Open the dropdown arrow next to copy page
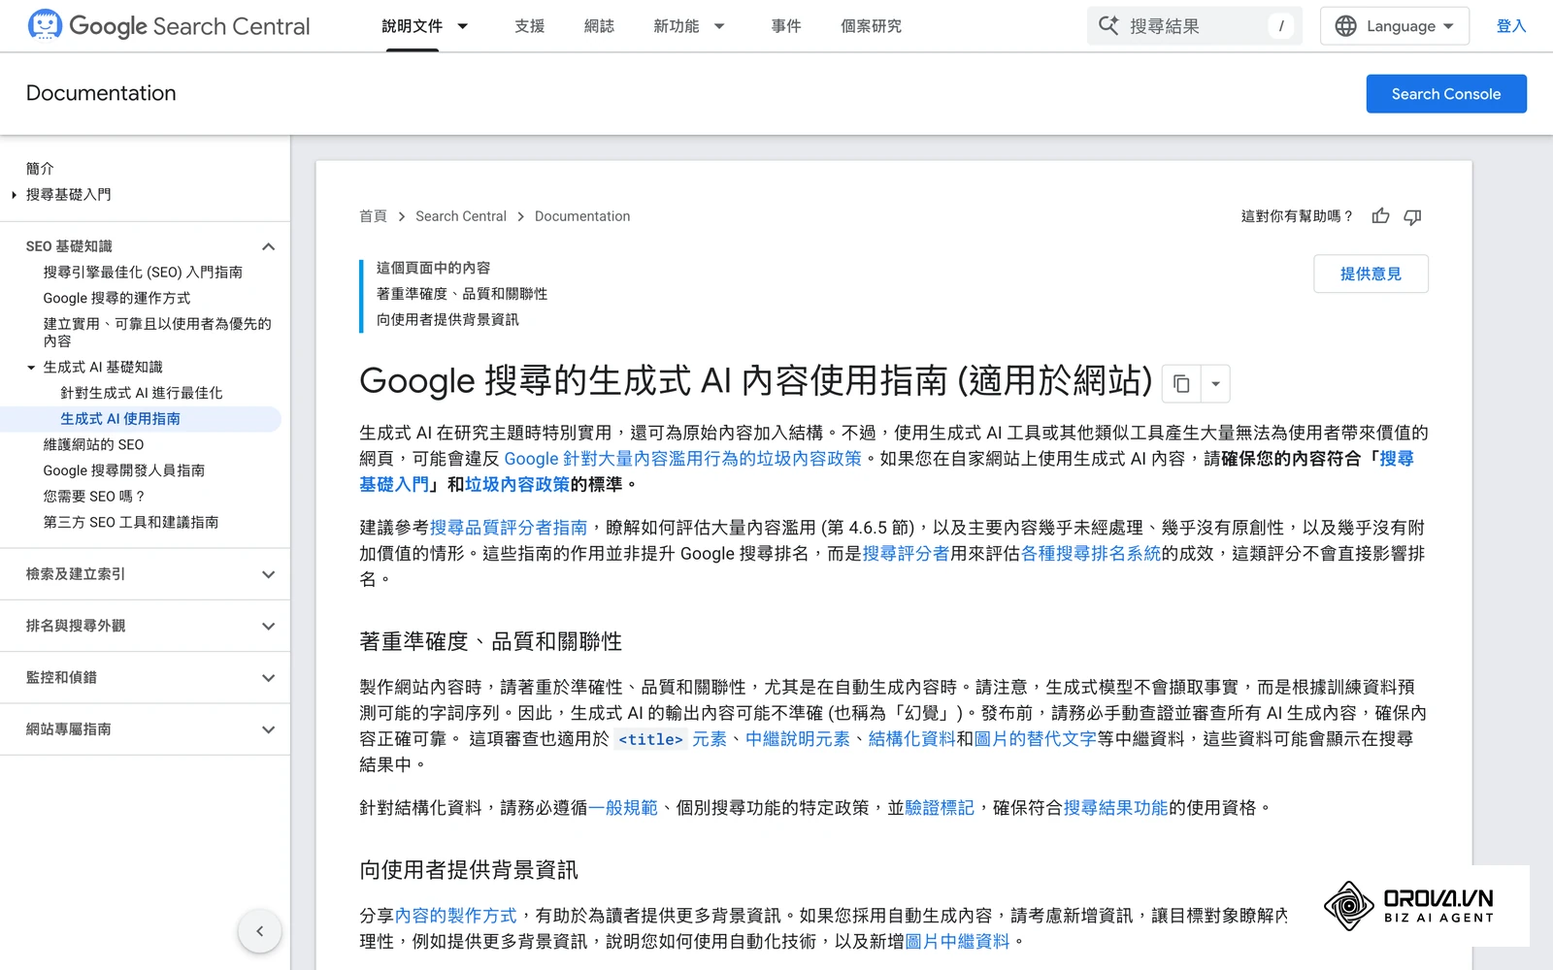Image resolution: width=1553 pixels, height=970 pixels. click(x=1215, y=384)
